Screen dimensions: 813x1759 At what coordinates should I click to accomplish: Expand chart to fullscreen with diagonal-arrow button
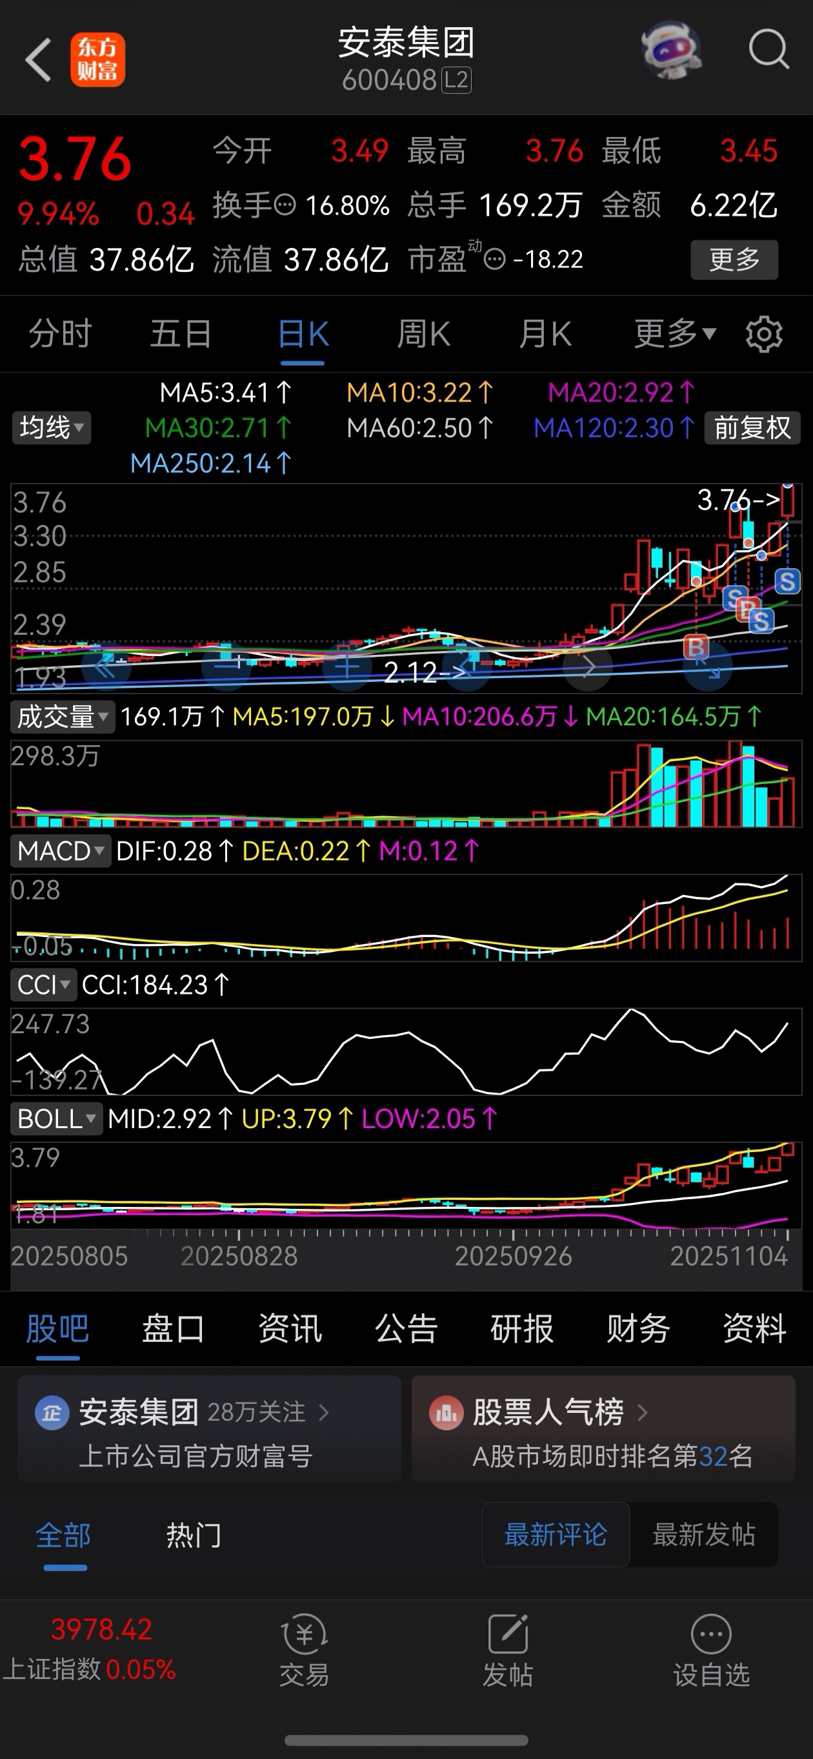click(708, 666)
